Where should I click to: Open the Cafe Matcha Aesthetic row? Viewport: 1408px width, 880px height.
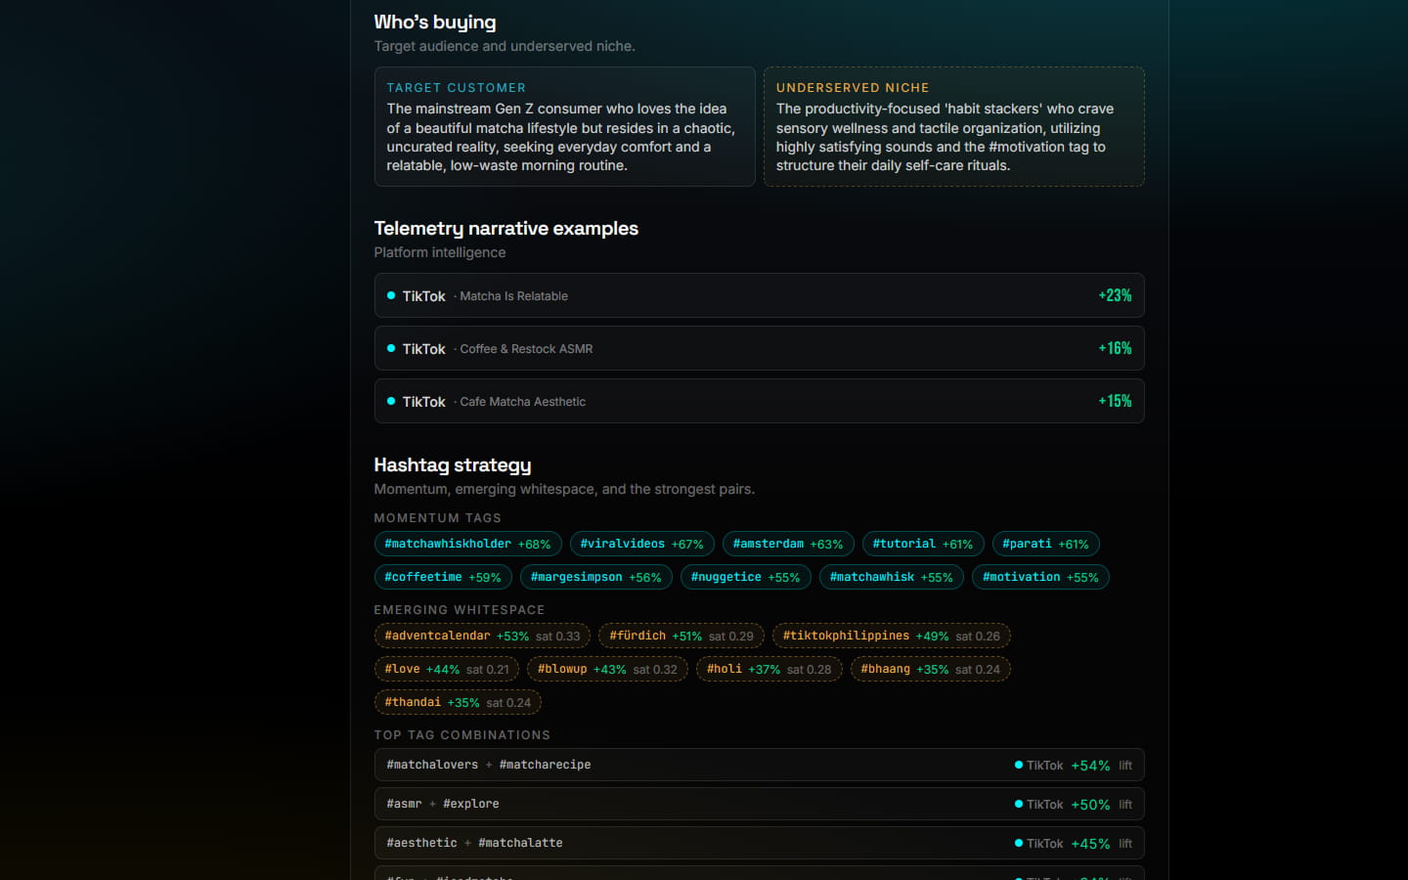759,401
